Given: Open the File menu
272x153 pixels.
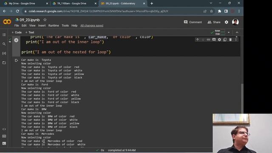Looking at the screenshot, I should click(17, 25).
